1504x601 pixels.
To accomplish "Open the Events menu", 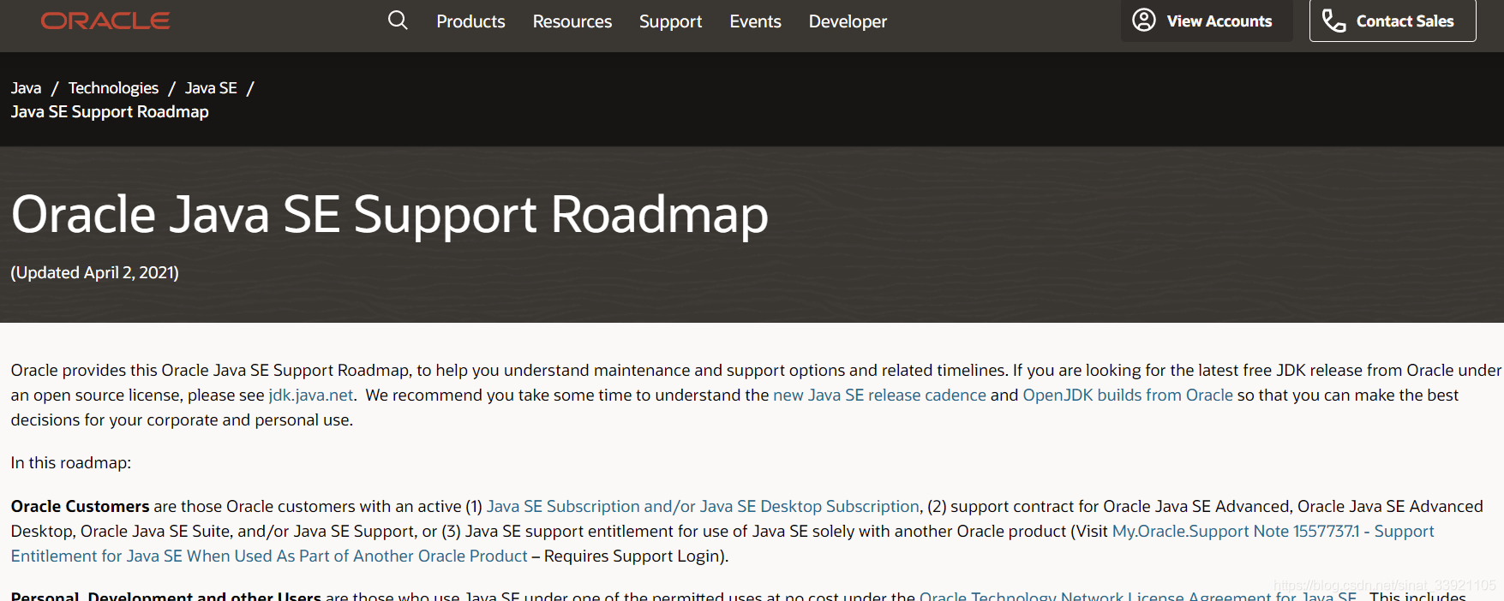I will [x=755, y=21].
